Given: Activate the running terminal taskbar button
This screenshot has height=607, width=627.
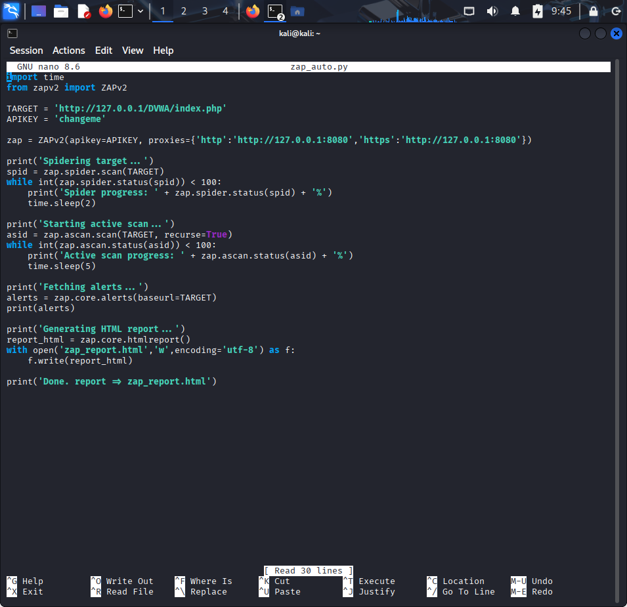Looking at the screenshot, I should (x=276, y=11).
